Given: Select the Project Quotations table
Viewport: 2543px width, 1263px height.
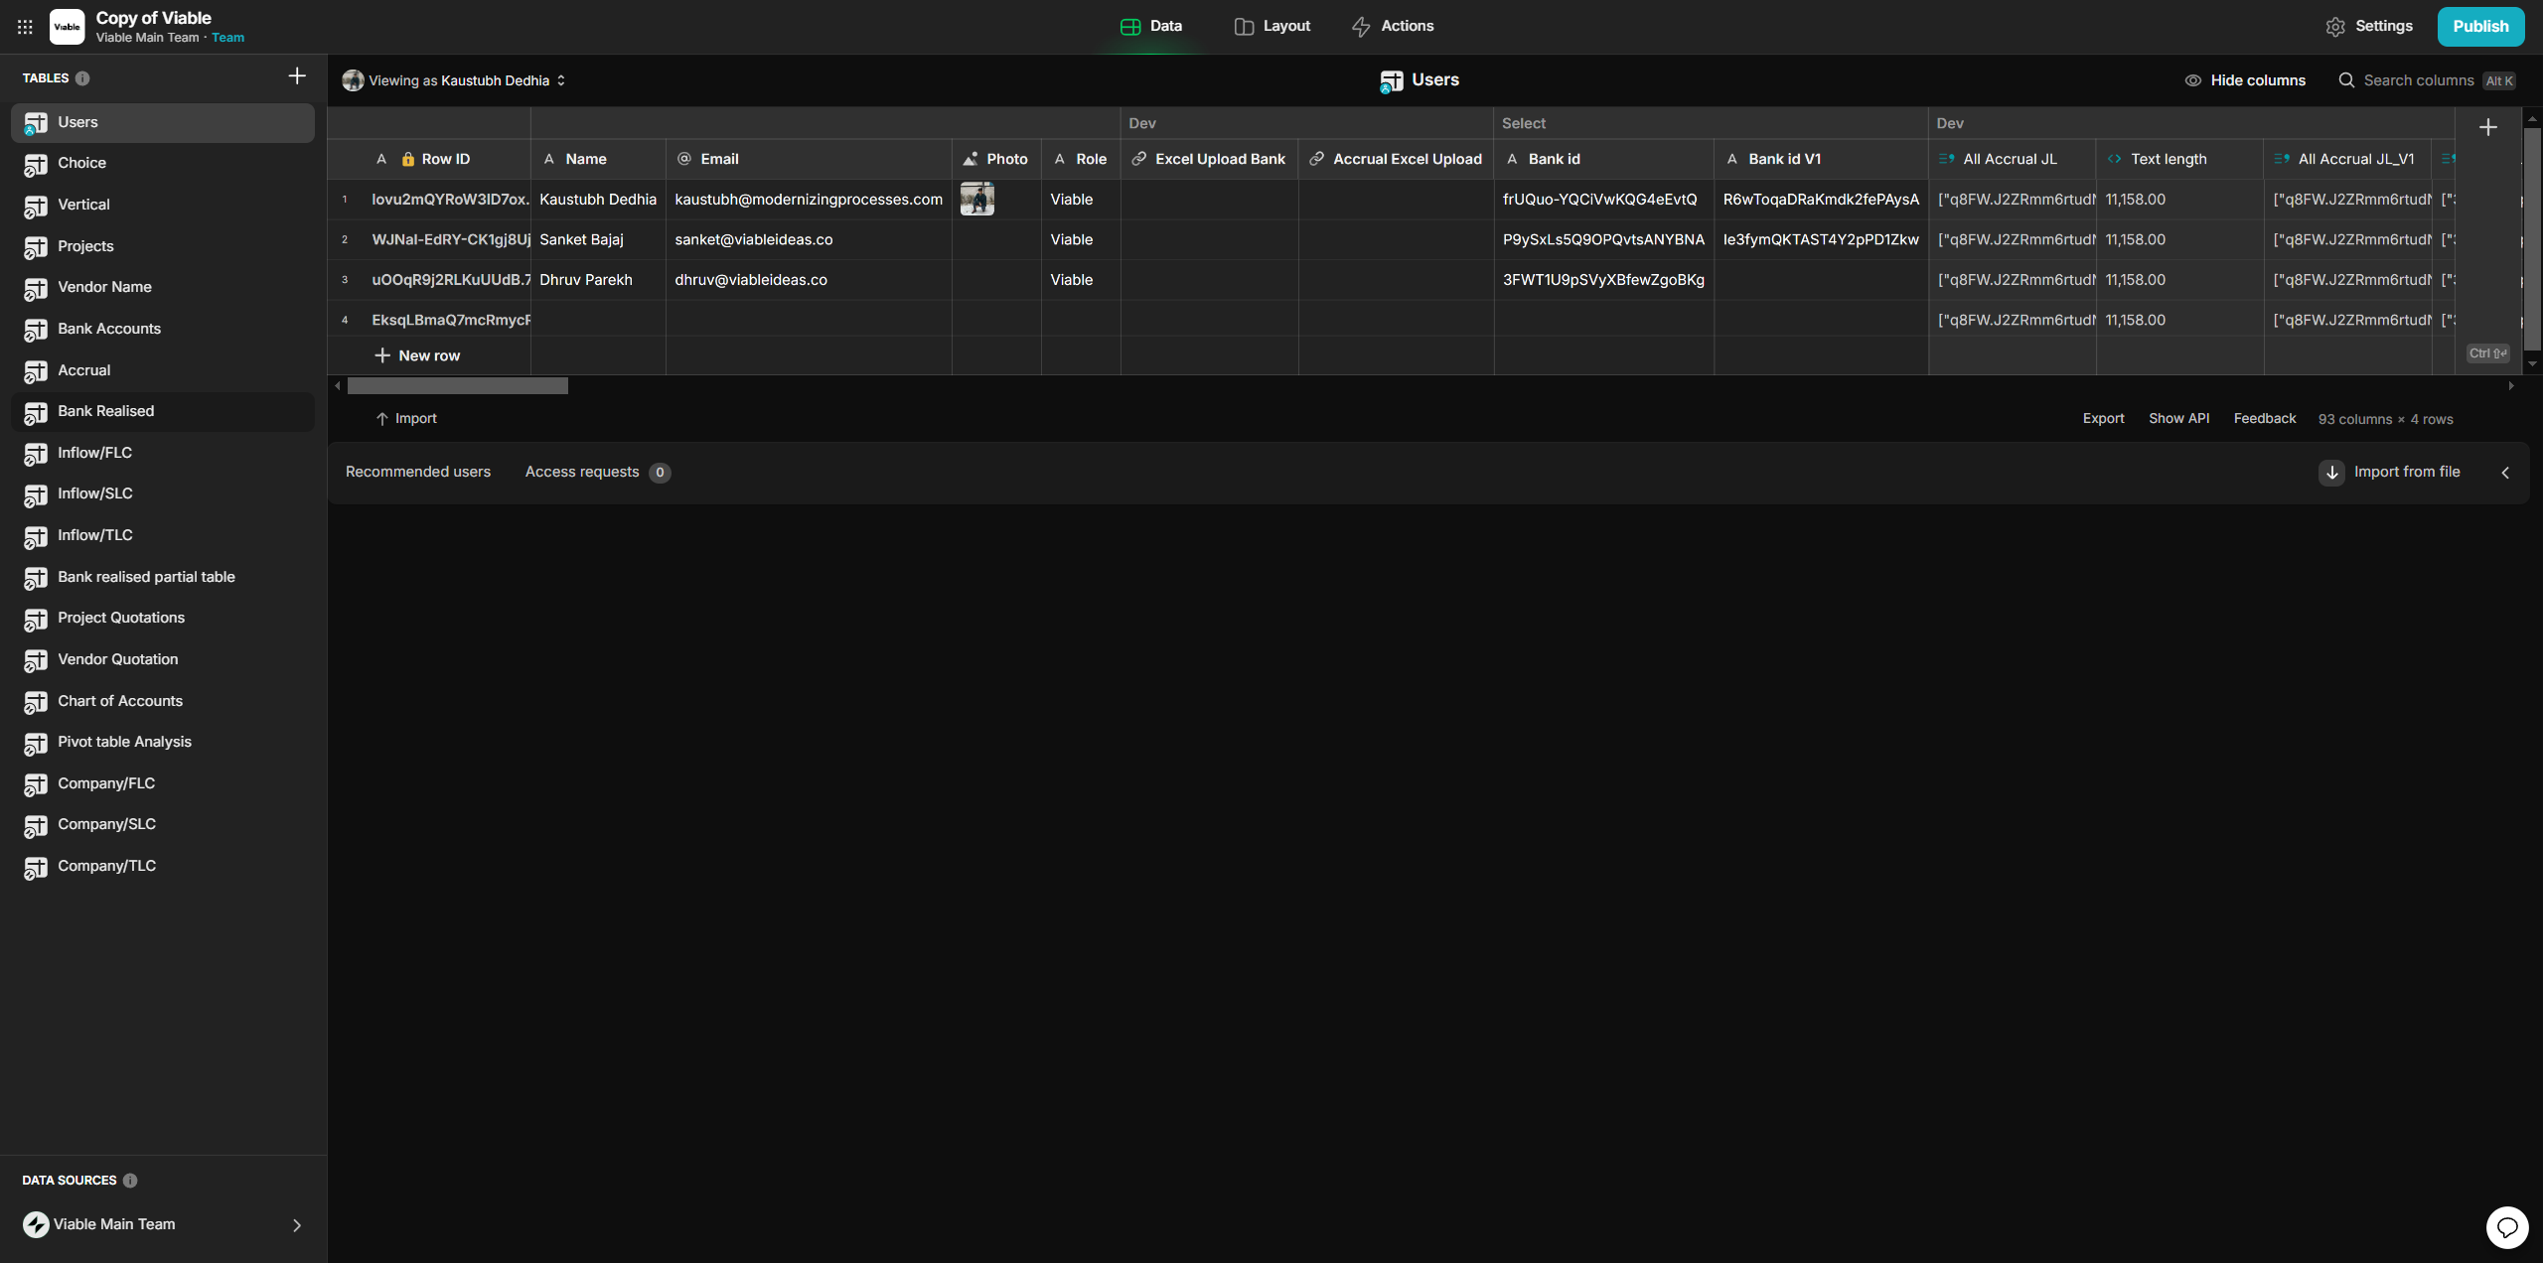Looking at the screenshot, I should tap(163, 618).
